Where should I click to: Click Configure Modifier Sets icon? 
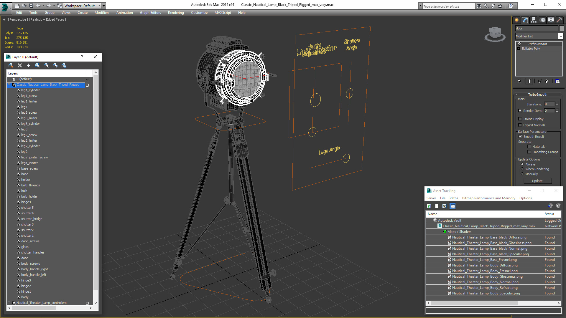click(557, 81)
